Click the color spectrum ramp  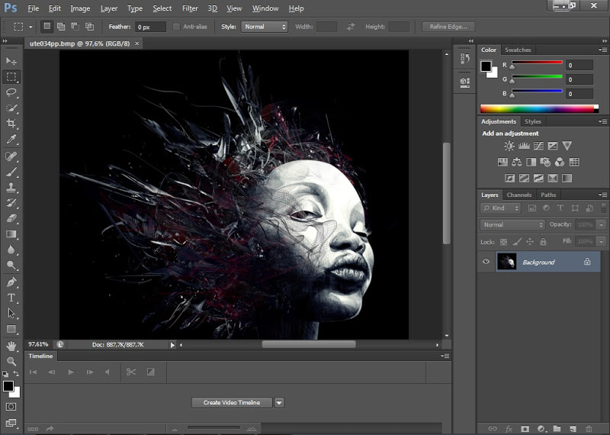(539, 108)
